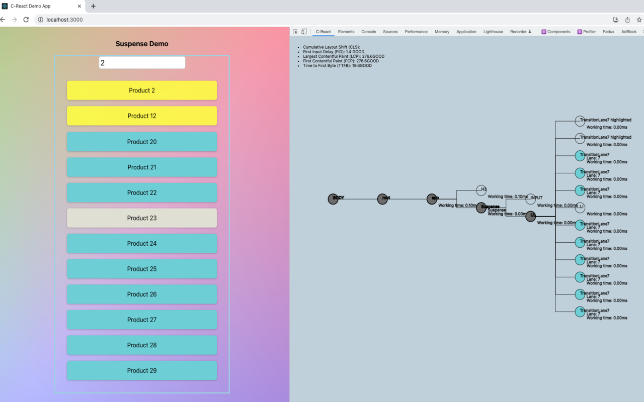Open the React Components tab
644x402 pixels.
[x=556, y=32]
